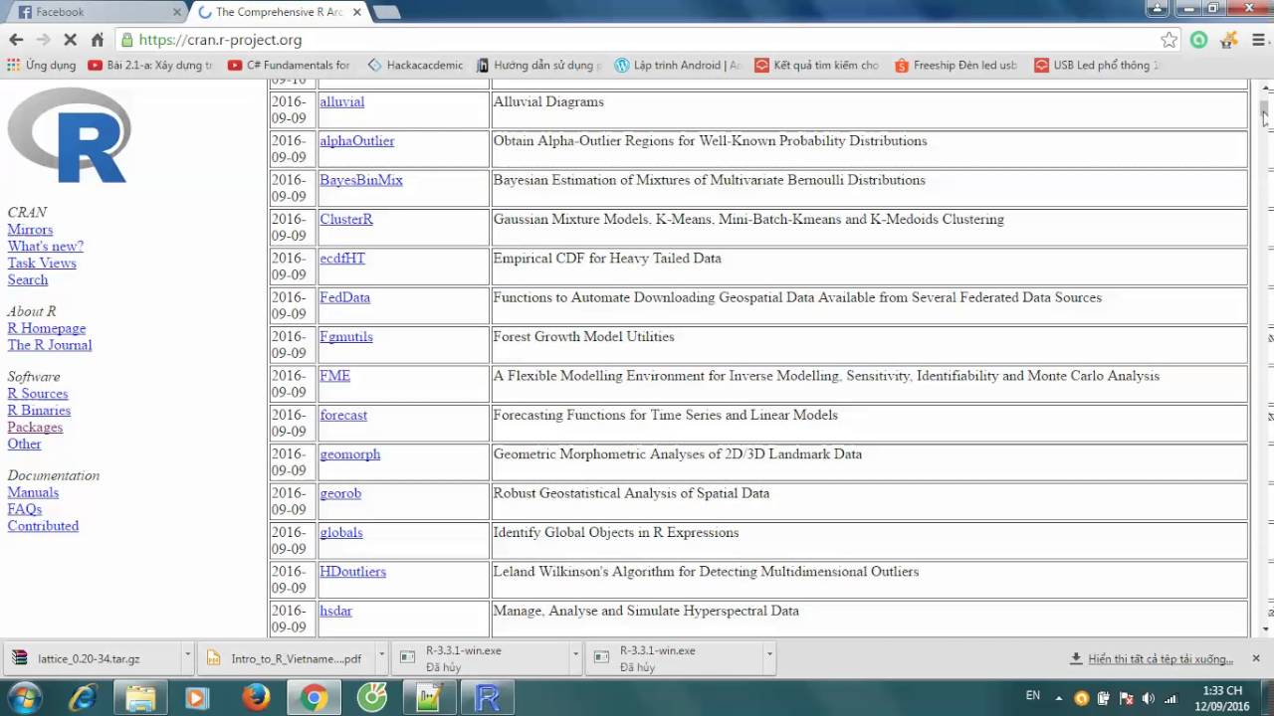Open a new browser tab
Image resolution: width=1274 pixels, height=716 pixels.
pyautogui.click(x=386, y=12)
